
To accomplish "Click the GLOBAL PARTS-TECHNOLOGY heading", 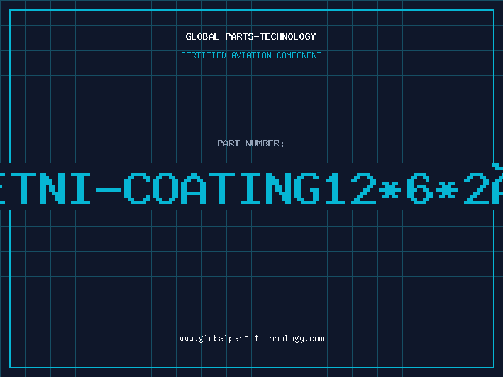I will tap(251, 36).
